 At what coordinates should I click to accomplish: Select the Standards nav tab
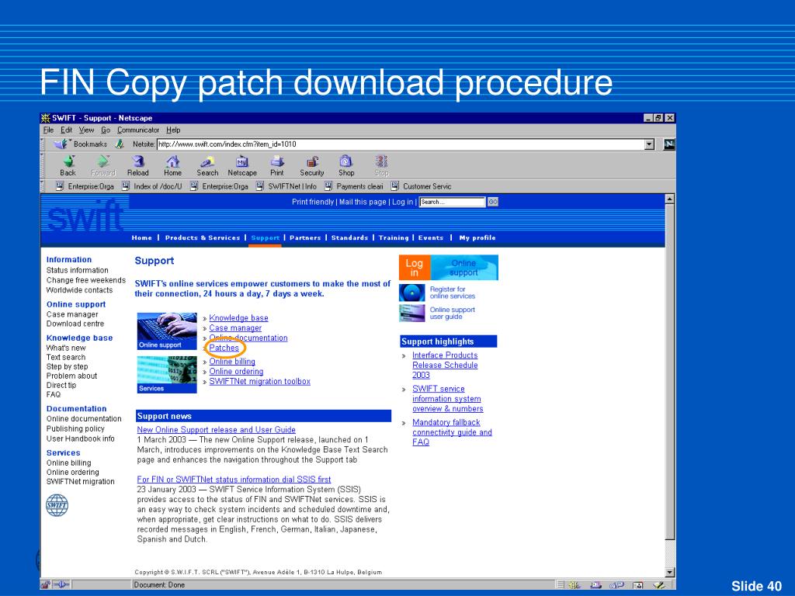350,237
